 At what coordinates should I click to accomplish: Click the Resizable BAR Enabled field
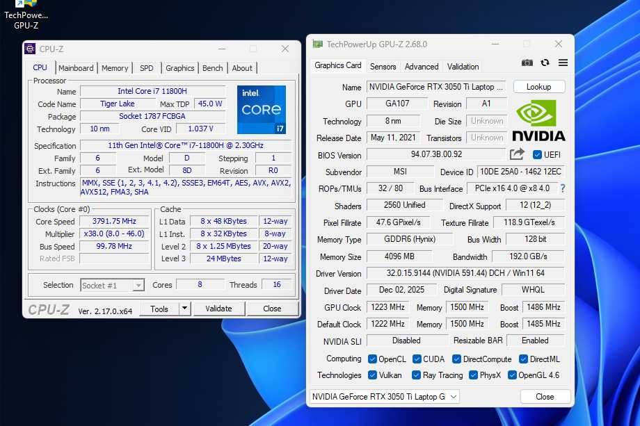tap(535, 340)
